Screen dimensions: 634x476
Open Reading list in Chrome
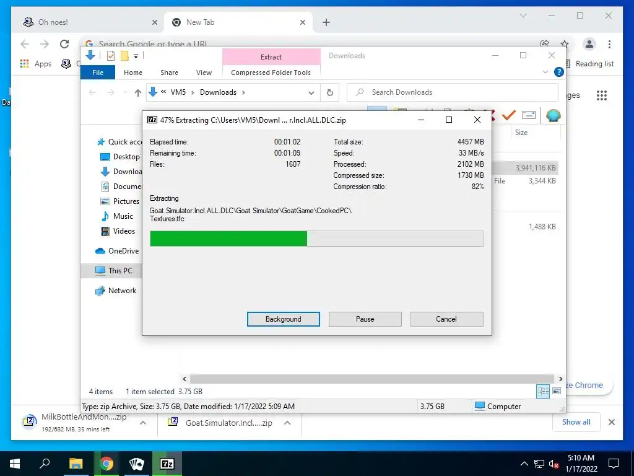(x=590, y=64)
